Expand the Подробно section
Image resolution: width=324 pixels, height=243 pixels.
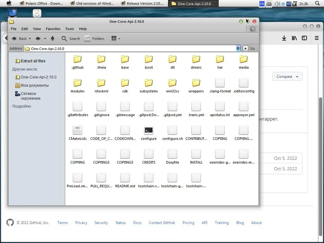pos(22,106)
